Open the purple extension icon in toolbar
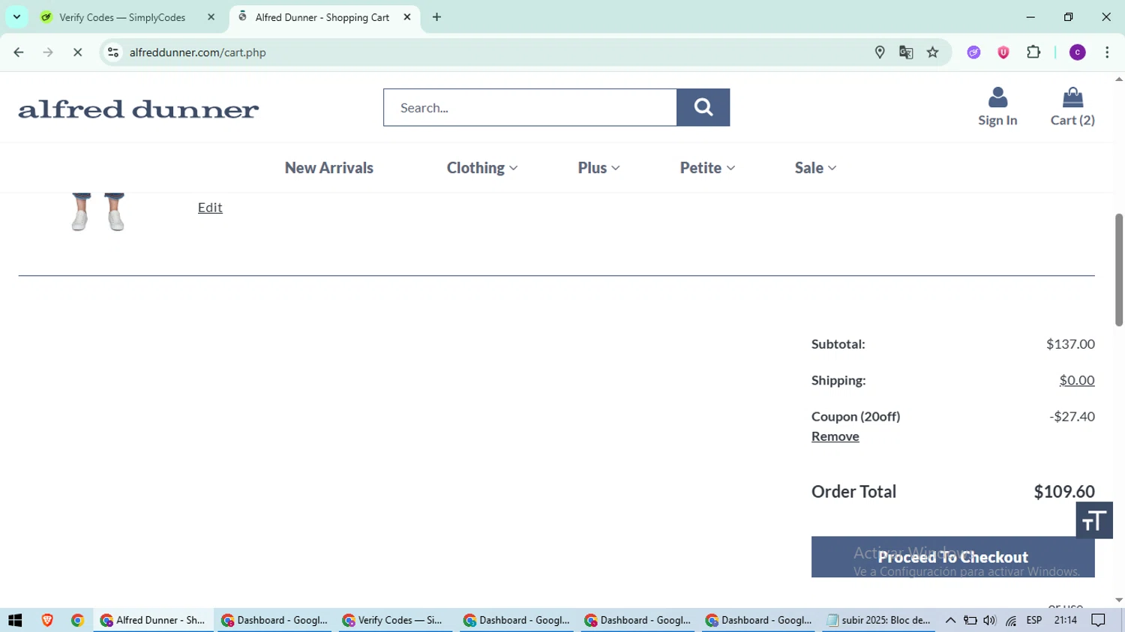1125x632 pixels. [973, 52]
